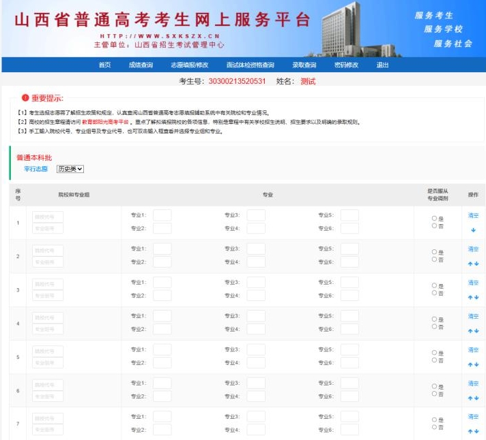Viewport: 486px width, 440px height.
Task: Select 否 for 专业调剂 in row 3
Action: 434,293
